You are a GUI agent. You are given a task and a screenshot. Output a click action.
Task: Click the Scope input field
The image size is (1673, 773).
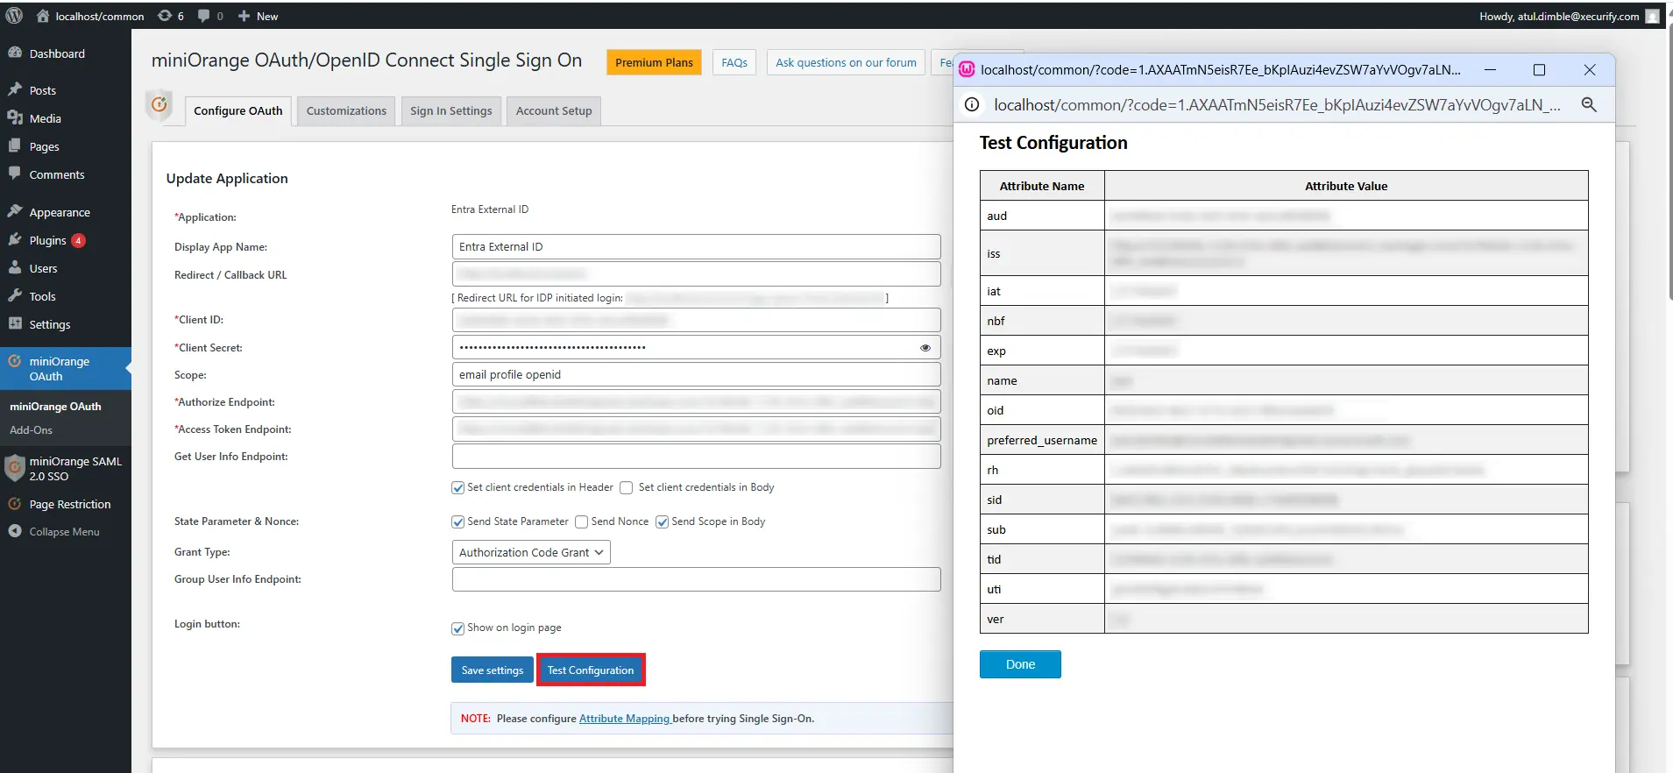(697, 374)
